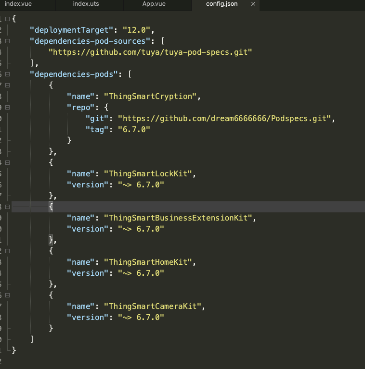Collapse the ThingSmartCameraKit object fold

pos(8,295)
